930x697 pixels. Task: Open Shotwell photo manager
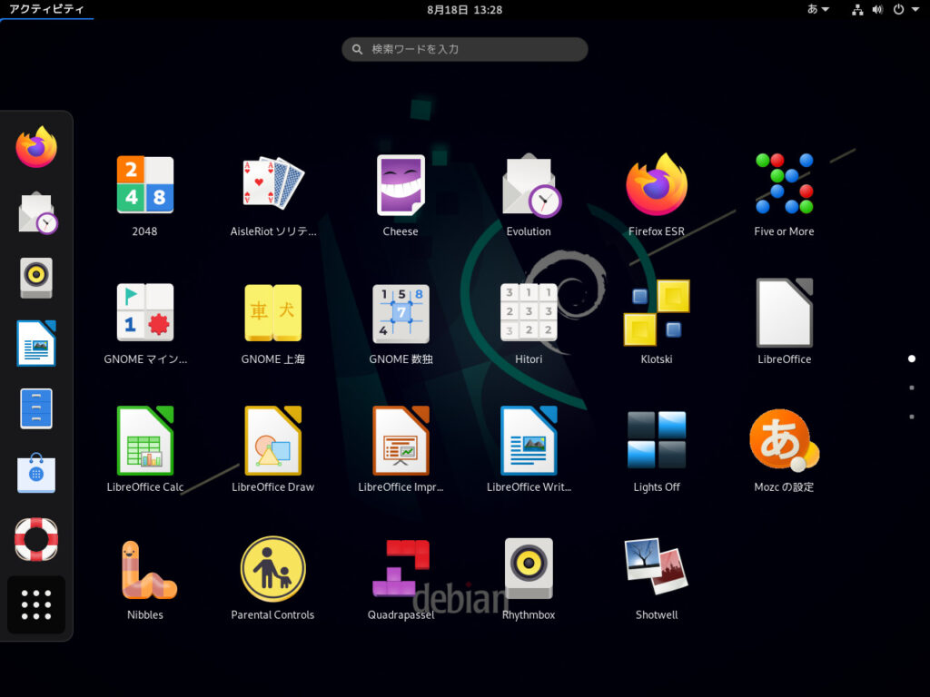[x=656, y=569]
